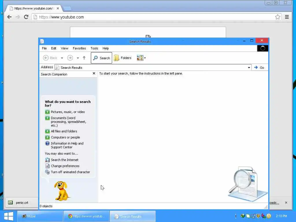
Task: Open a new Chrome tab
Action: click(67, 8)
